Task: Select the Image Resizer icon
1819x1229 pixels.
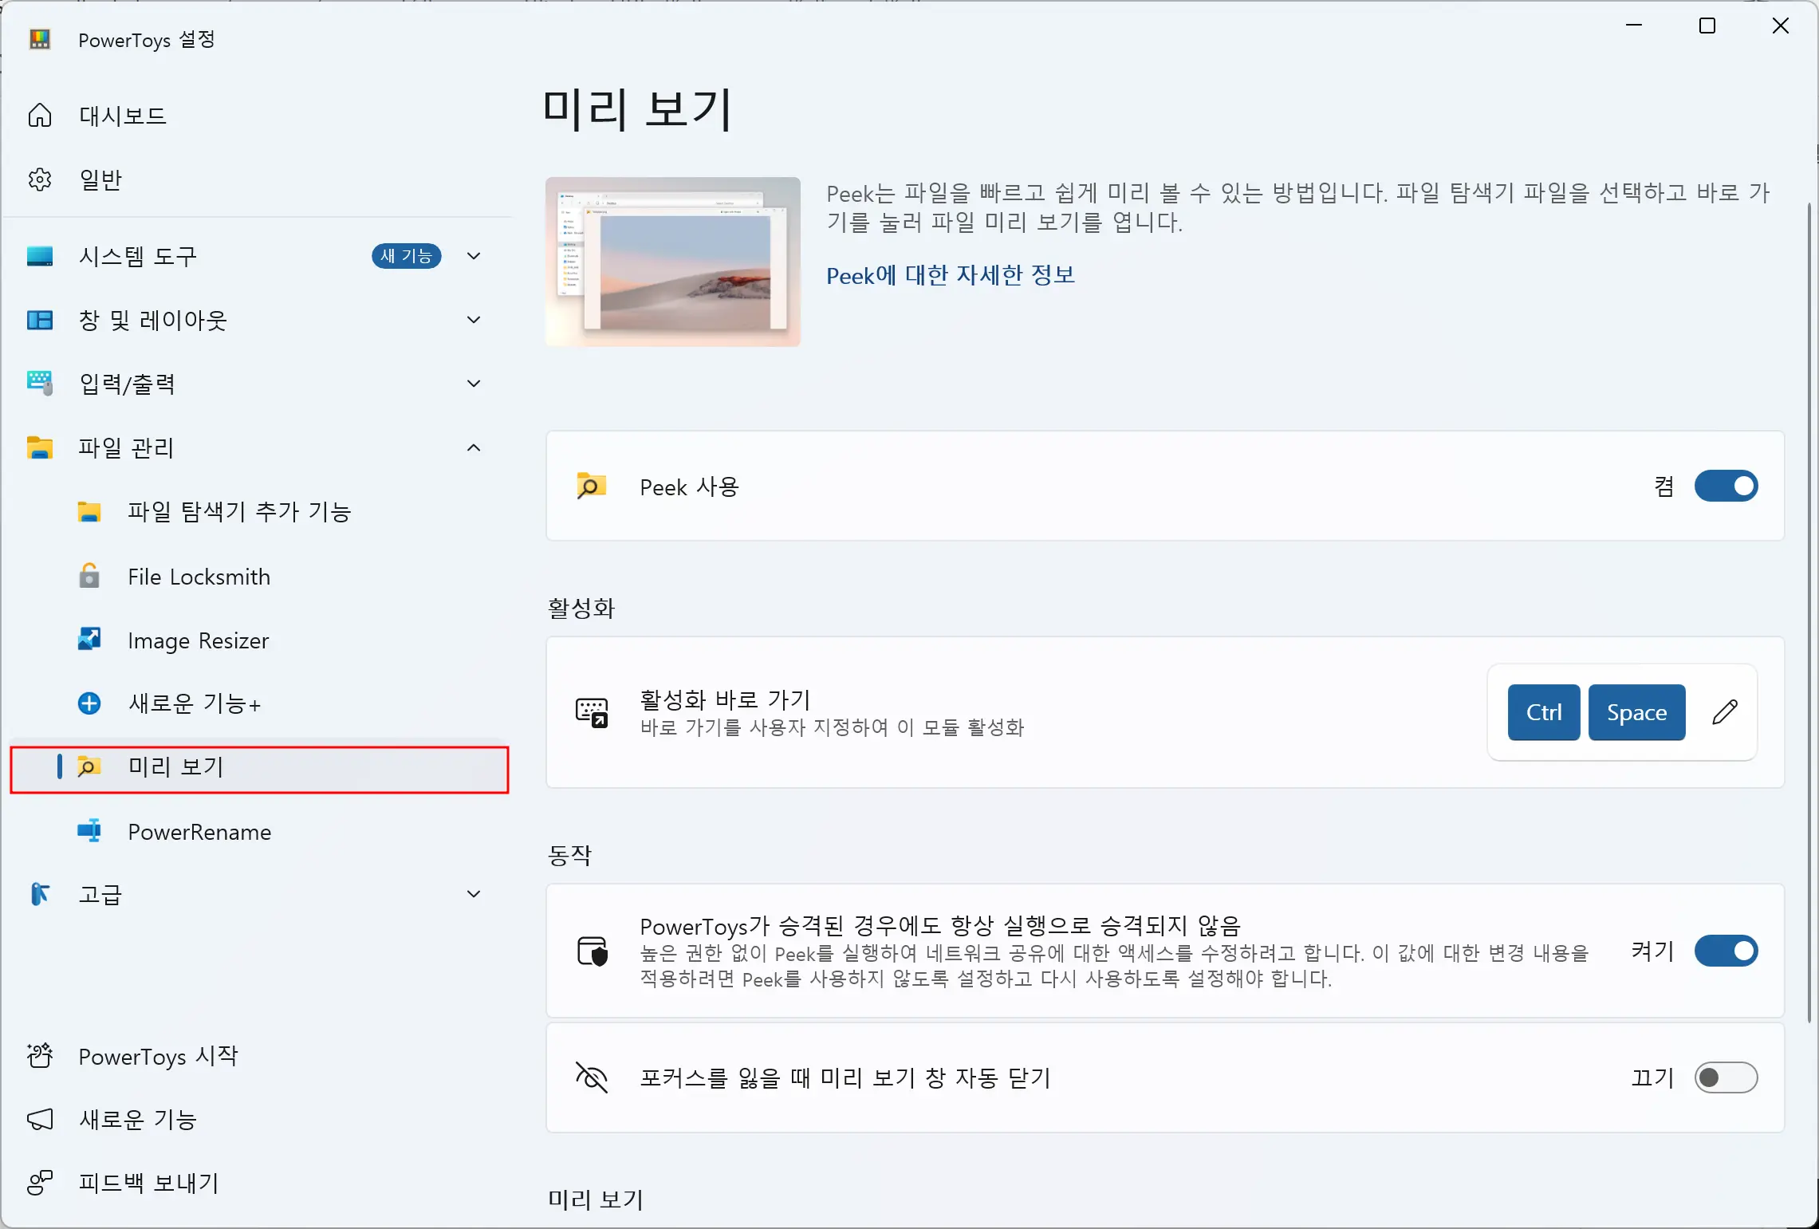Action: coord(88,640)
